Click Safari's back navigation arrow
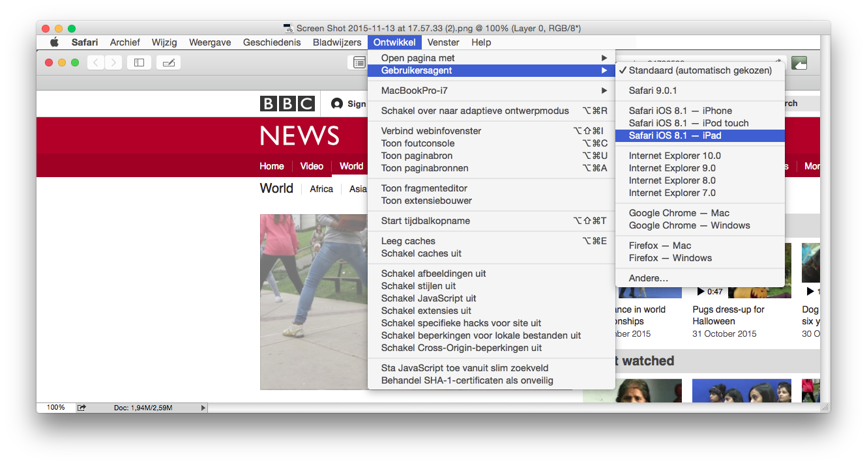The height and width of the screenshot is (465, 867). pos(96,63)
